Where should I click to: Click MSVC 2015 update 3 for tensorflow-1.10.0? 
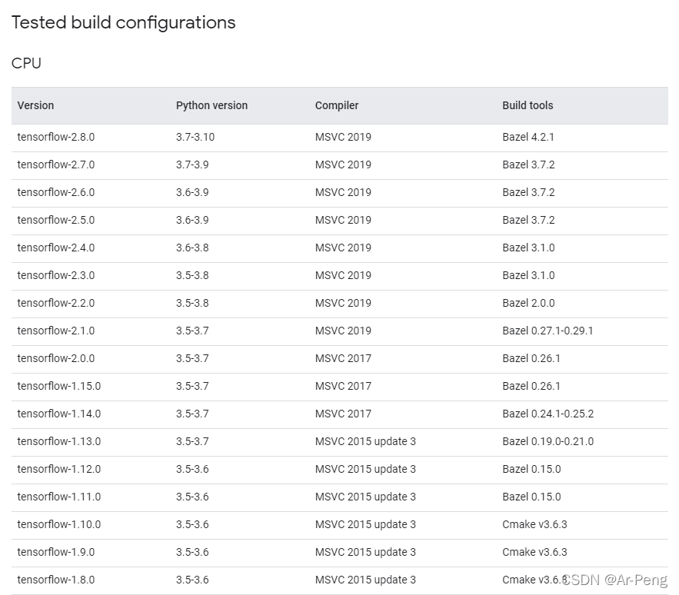365,525
